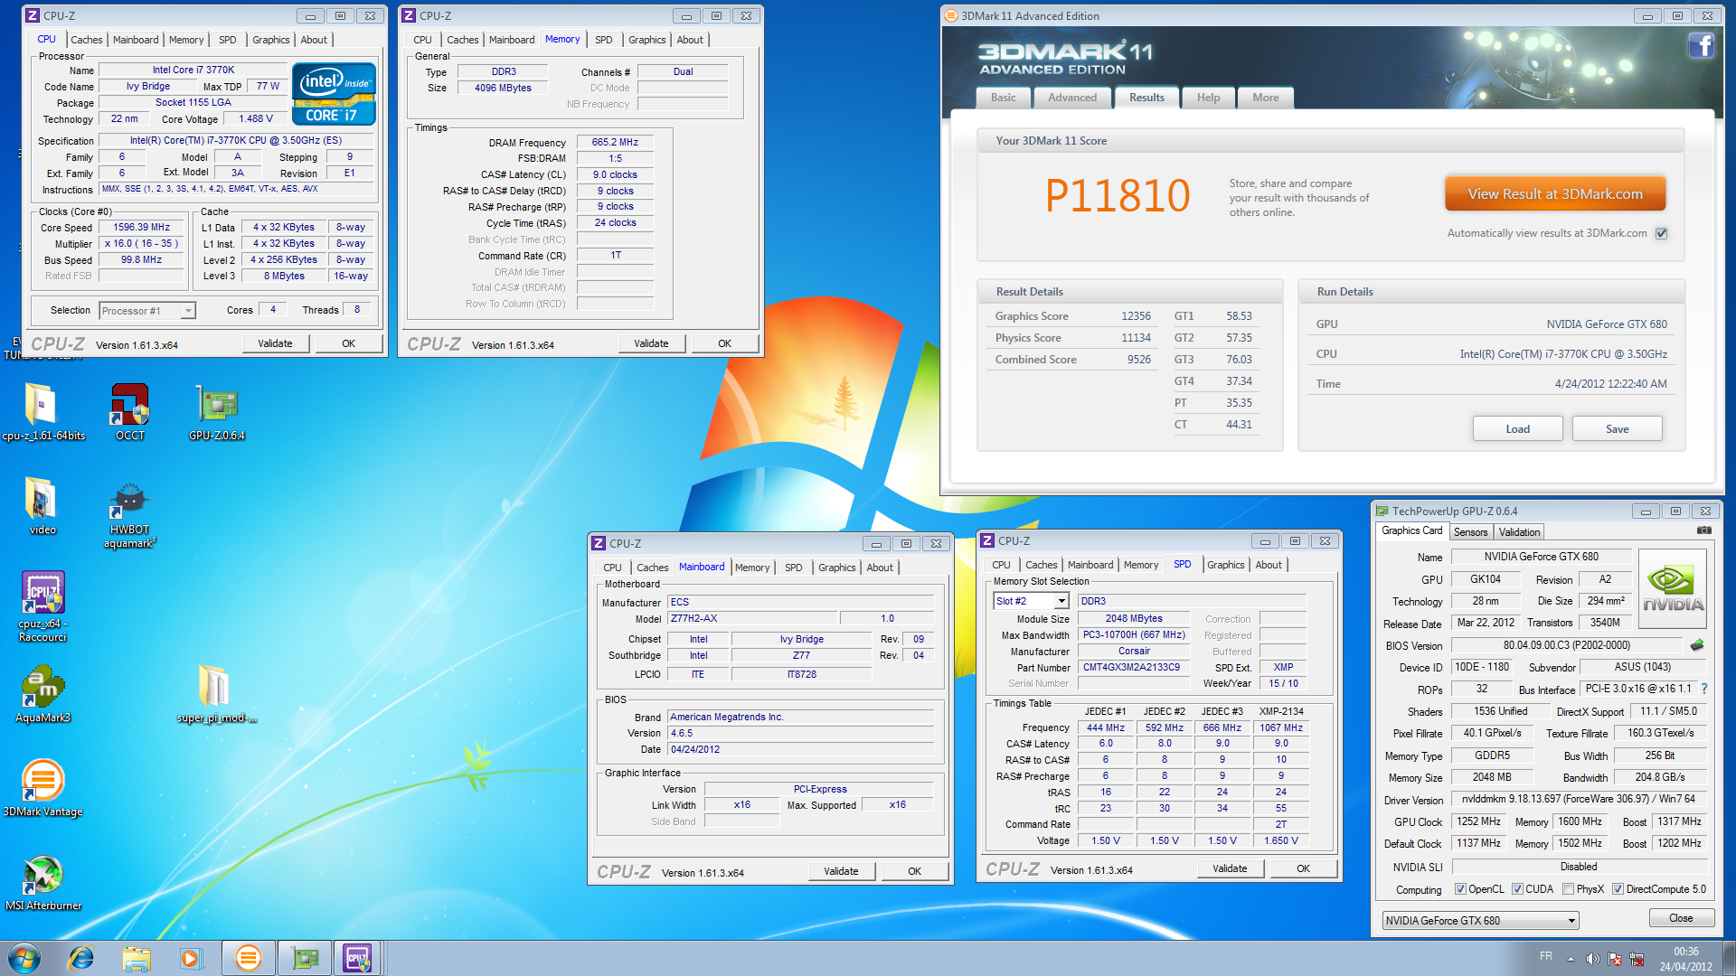Screen dimensions: 1736x976
Task: Open the Advanced tab in 3DMark 11
Action: point(1072,98)
